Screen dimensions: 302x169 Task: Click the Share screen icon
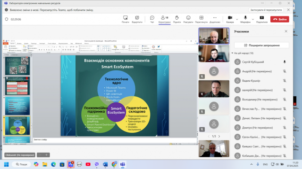click(x=262, y=19)
